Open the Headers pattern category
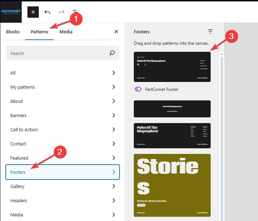The image size is (258, 221). tap(63, 200)
